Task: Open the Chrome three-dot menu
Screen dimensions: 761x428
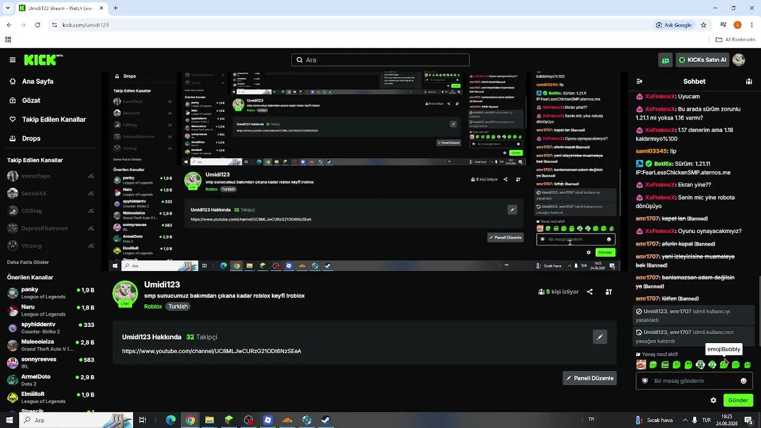Action: pos(751,25)
